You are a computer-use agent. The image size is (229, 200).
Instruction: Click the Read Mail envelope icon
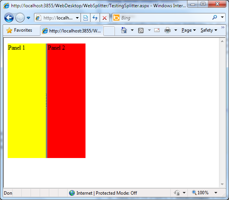(157, 30)
